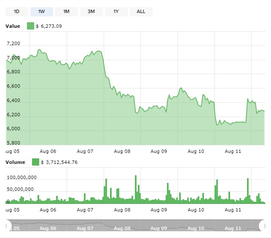Switch to the 1W range

pyautogui.click(x=41, y=11)
